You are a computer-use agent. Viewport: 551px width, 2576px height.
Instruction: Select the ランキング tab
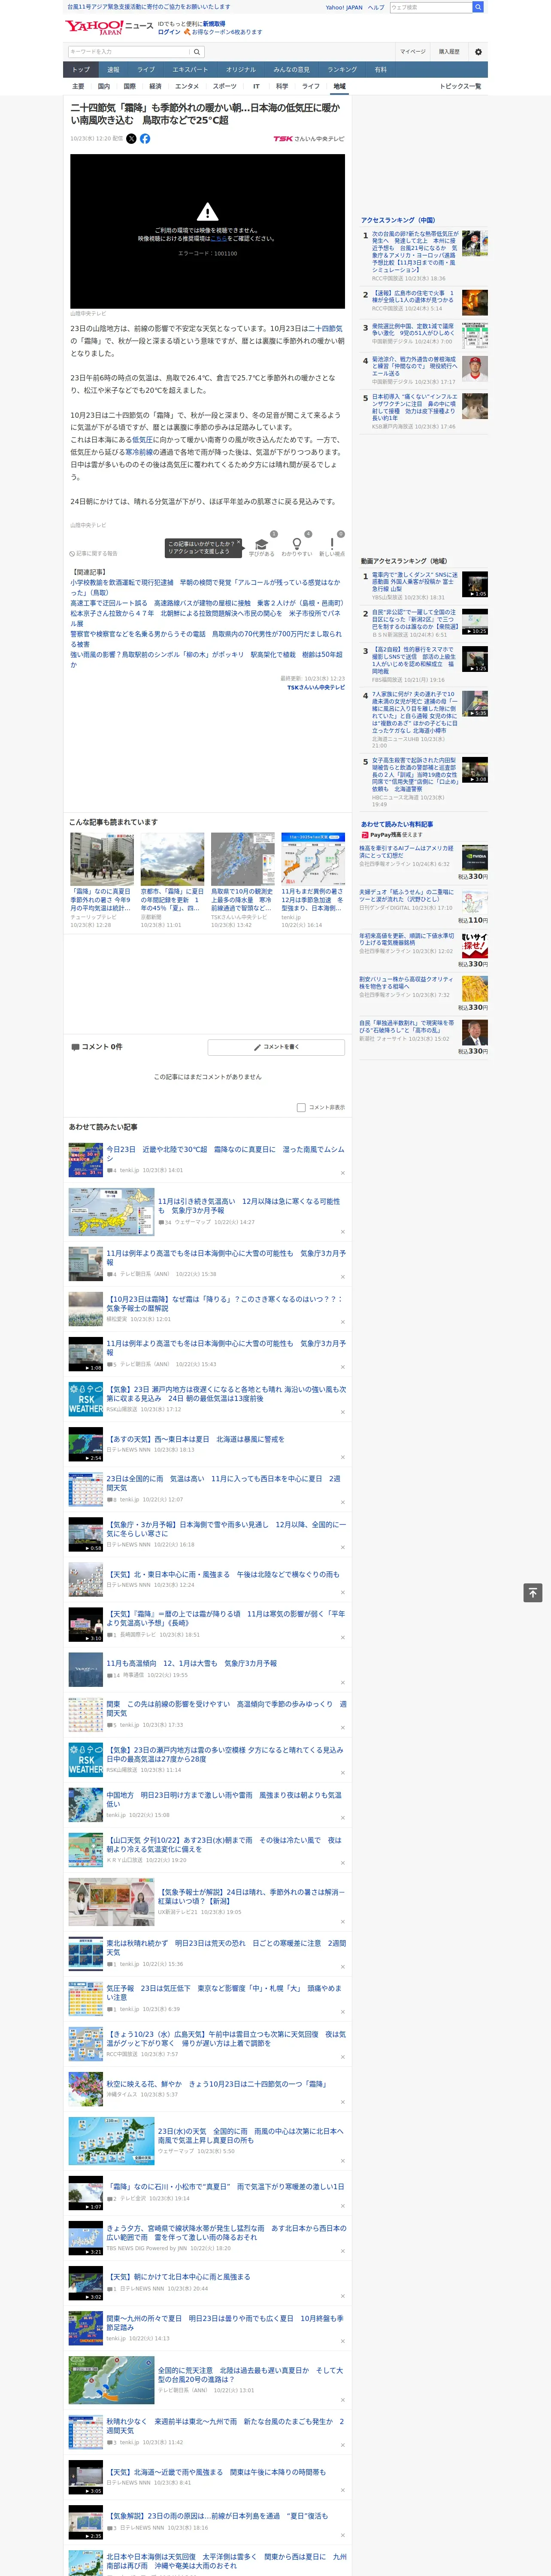[x=342, y=70]
